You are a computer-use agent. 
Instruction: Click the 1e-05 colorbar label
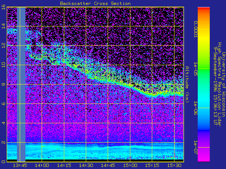(196, 69)
